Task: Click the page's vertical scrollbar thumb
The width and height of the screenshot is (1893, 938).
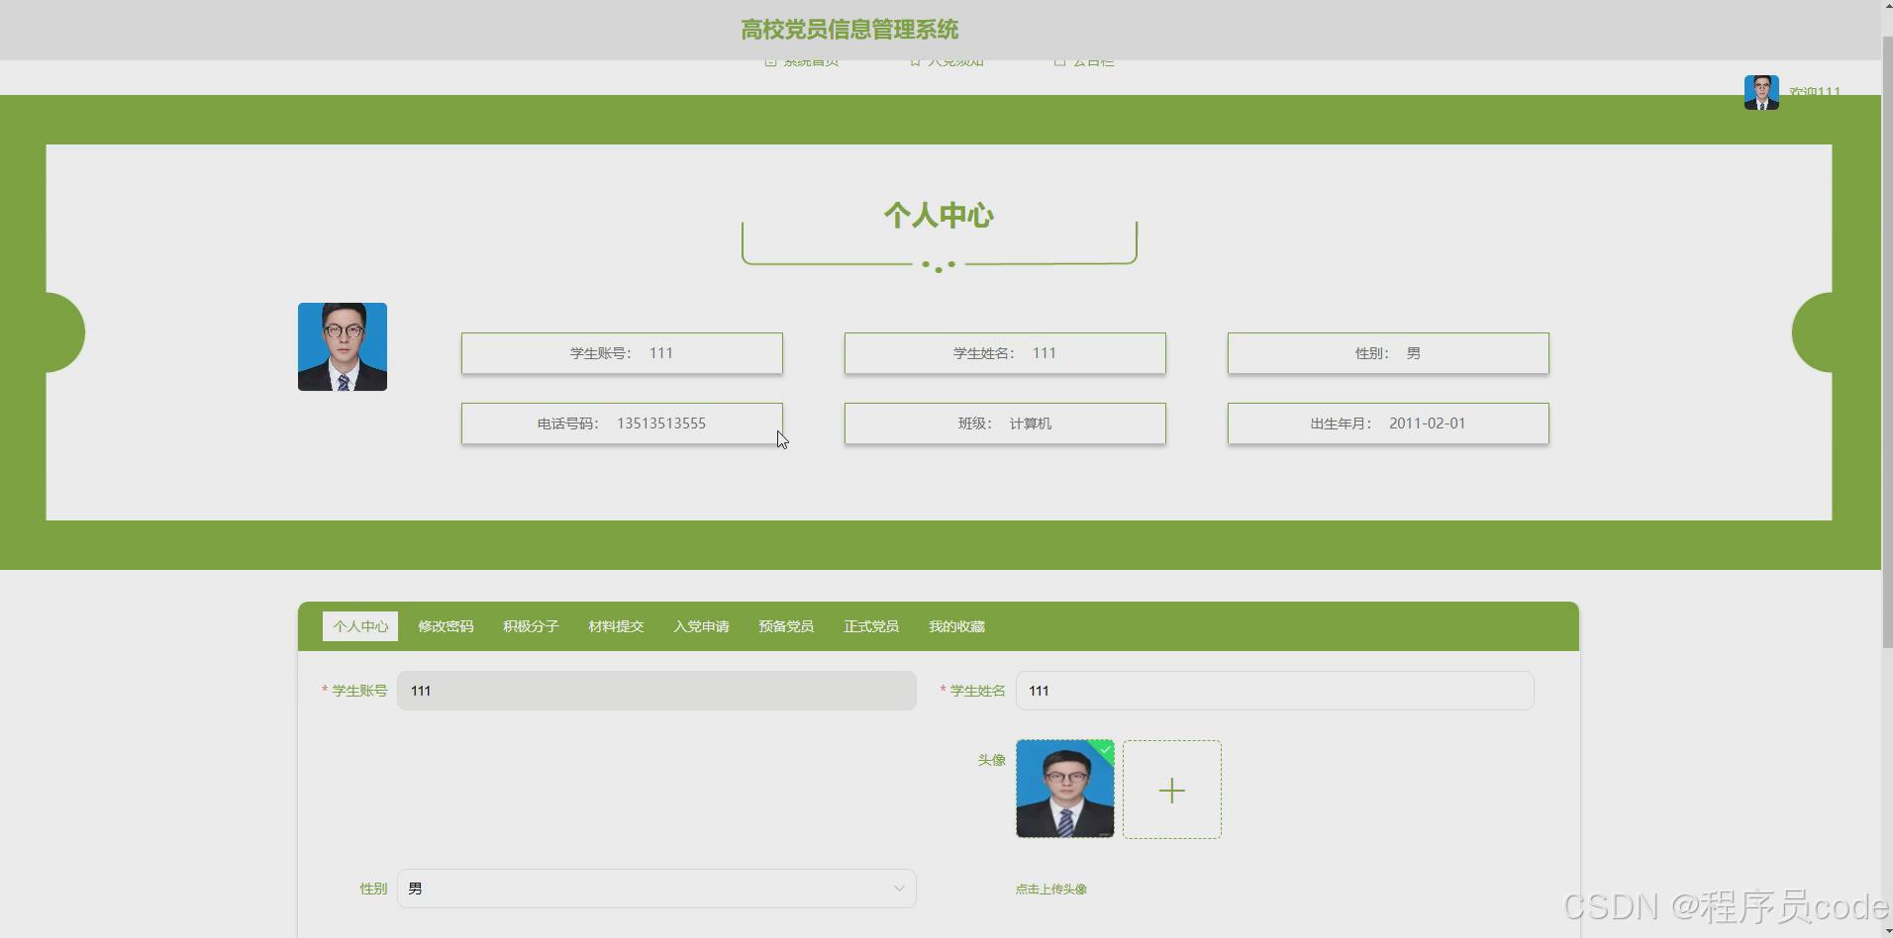Action: [1887, 343]
